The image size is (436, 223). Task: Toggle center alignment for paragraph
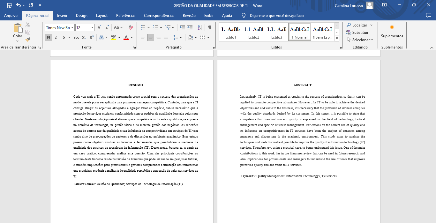click(x=151, y=37)
